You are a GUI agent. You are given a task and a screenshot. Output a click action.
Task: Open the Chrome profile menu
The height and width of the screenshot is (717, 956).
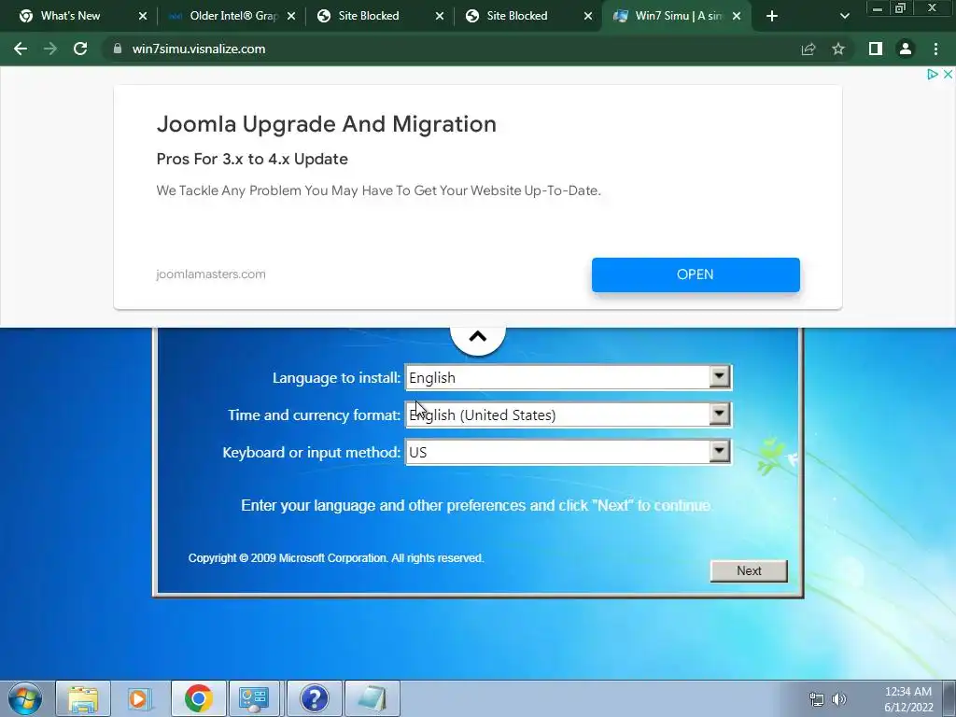click(x=906, y=49)
